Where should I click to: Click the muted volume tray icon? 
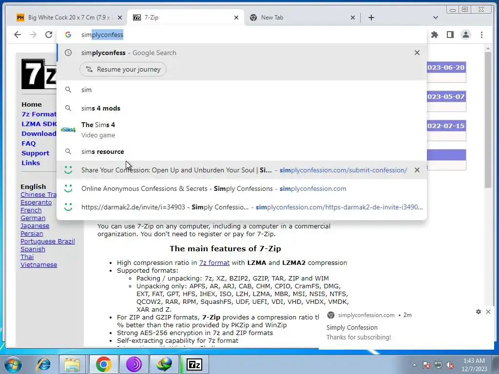450,365
